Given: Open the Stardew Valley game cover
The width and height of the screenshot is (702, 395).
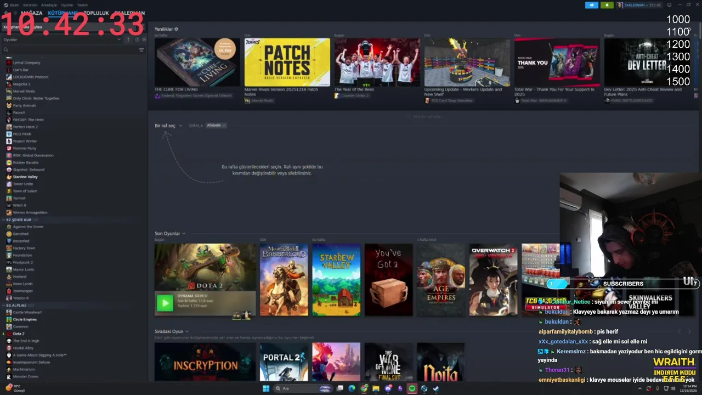Looking at the screenshot, I should point(336,280).
